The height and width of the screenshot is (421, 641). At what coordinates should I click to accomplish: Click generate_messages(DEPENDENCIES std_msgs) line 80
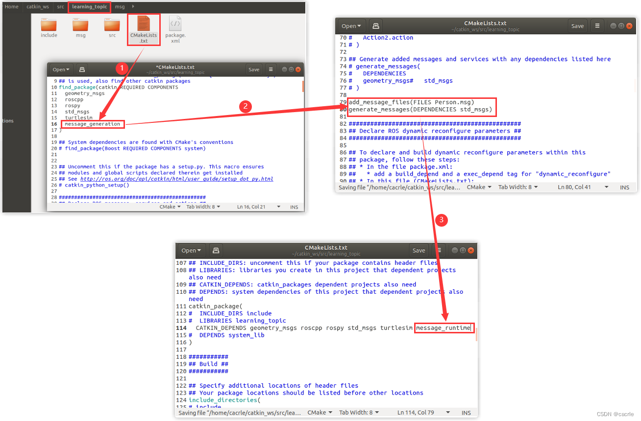[x=420, y=110]
